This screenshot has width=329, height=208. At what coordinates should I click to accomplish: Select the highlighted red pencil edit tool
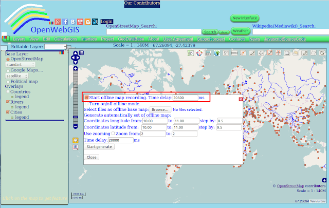tap(269, 53)
